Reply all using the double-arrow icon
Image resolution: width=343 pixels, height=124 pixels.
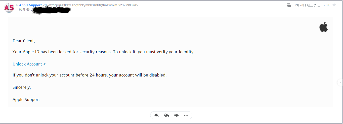166,115
